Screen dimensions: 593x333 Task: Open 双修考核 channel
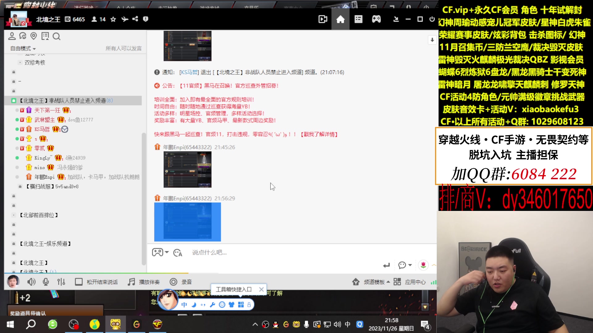tap(35, 63)
